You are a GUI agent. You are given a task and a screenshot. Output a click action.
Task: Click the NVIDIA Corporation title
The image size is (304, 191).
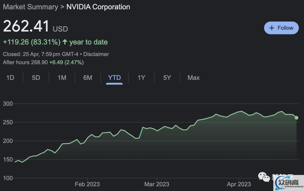[x=98, y=7]
